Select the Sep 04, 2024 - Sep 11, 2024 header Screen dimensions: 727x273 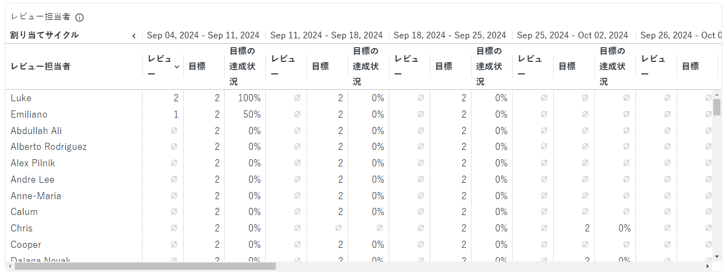[203, 36]
